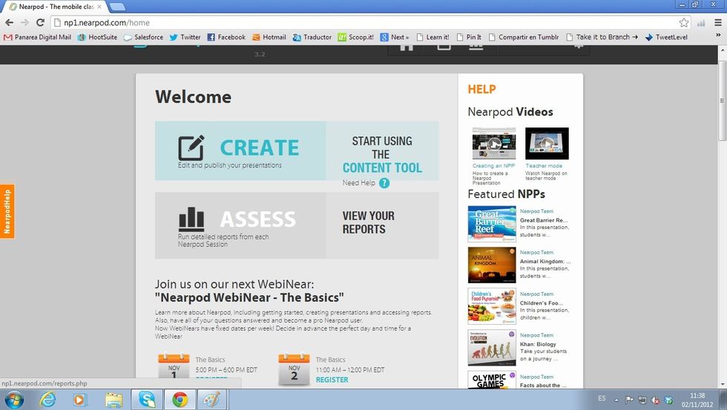
Task: Open Great Barrier Reef presentation thumbnail
Action: click(492, 224)
